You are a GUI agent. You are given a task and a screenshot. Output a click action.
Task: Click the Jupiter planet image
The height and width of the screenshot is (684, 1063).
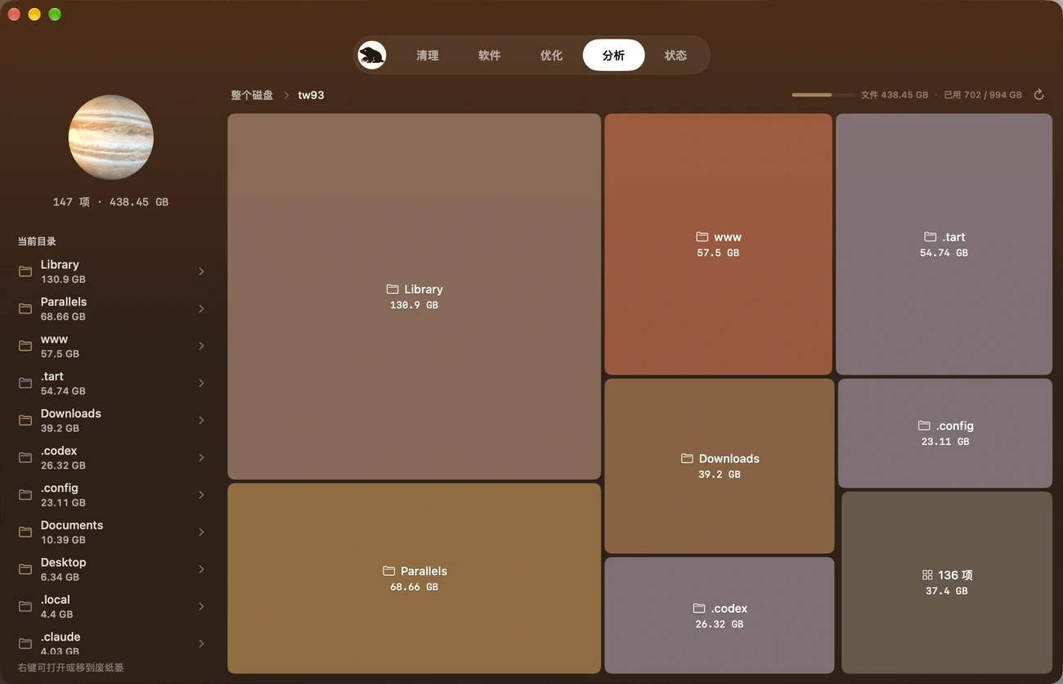coord(111,137)
